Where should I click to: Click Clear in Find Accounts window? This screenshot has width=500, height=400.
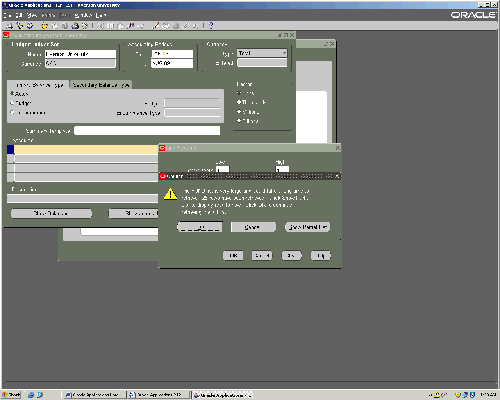click(291, 255)
